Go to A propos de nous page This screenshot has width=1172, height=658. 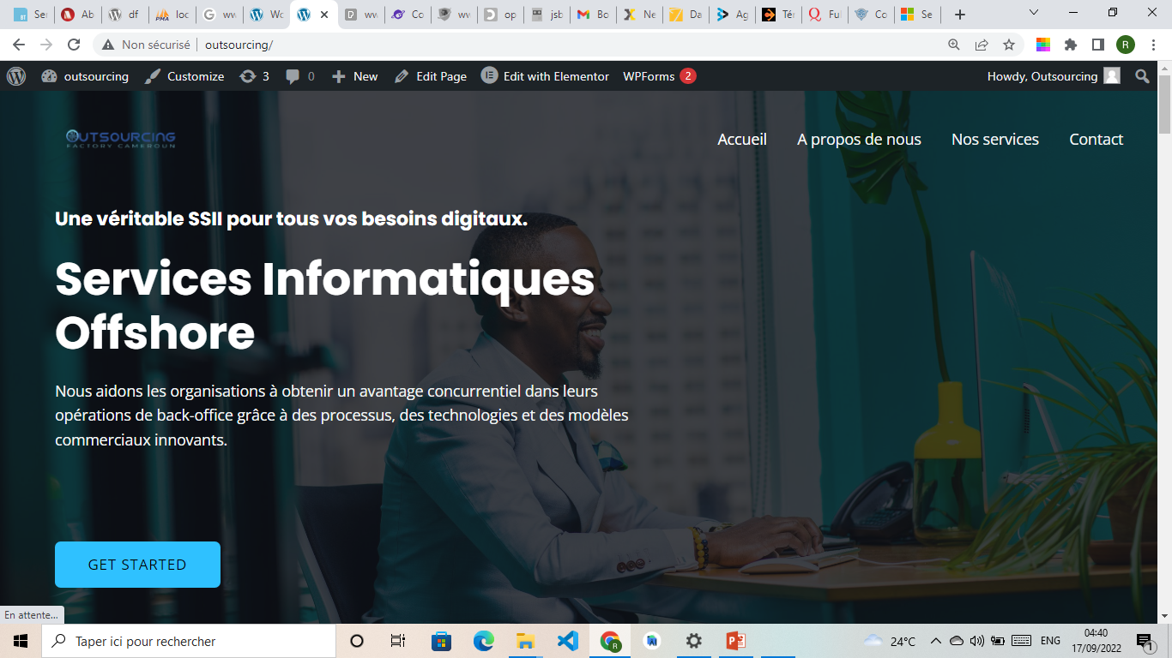point(859,140)
